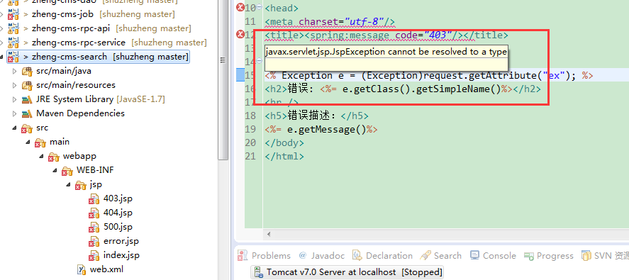
Task: Click the src/main/java package folder icon
Action: [x=27, y=72]
